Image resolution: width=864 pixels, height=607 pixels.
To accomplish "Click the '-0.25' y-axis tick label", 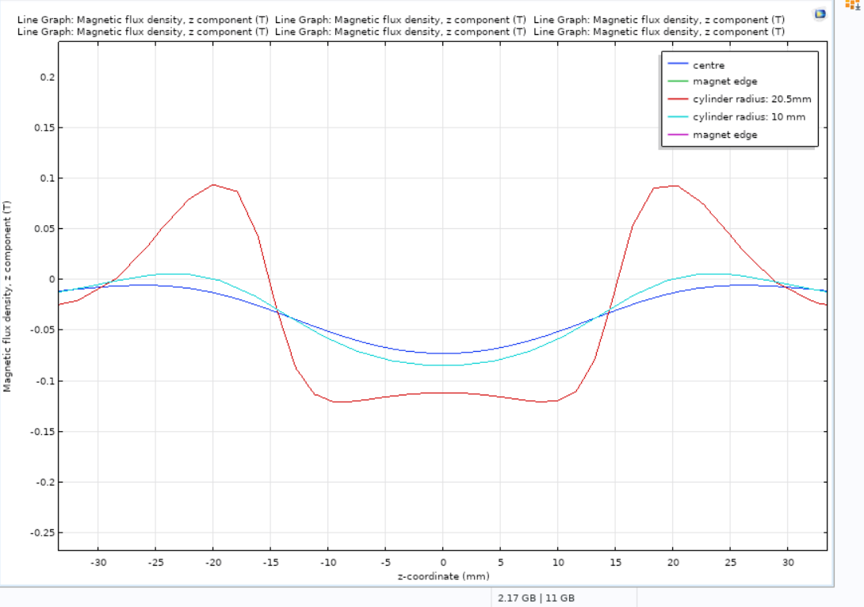I will (43, 533).
